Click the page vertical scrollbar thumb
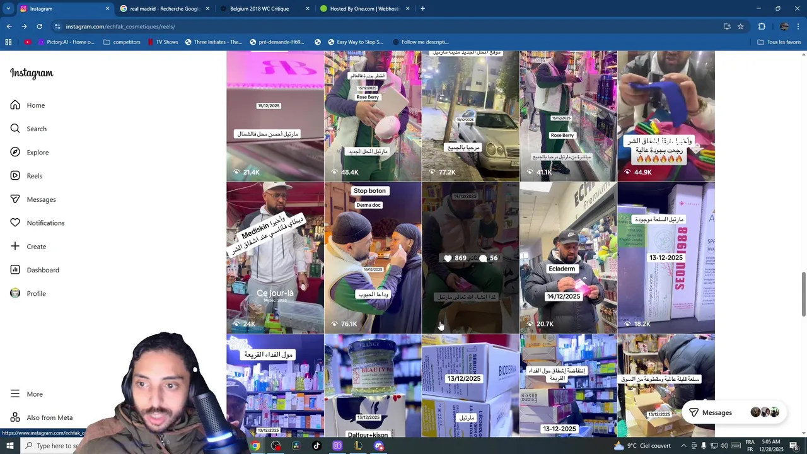This screenshot has height=454, width=807. [803, 294]
